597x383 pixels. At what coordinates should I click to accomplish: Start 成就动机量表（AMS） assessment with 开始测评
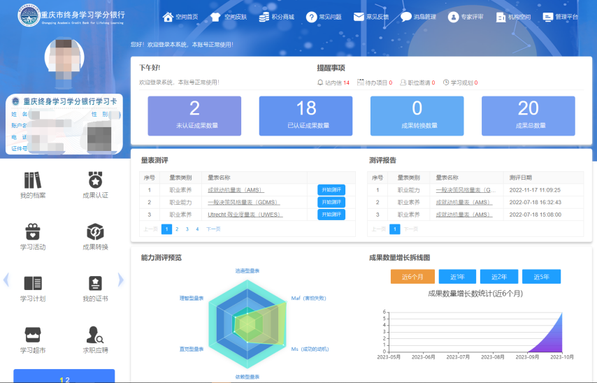pyautogui.click(x=331, y=190)
